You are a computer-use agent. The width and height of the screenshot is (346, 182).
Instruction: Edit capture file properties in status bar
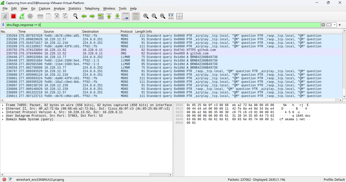pyautogui.click(x=10, y=179)
